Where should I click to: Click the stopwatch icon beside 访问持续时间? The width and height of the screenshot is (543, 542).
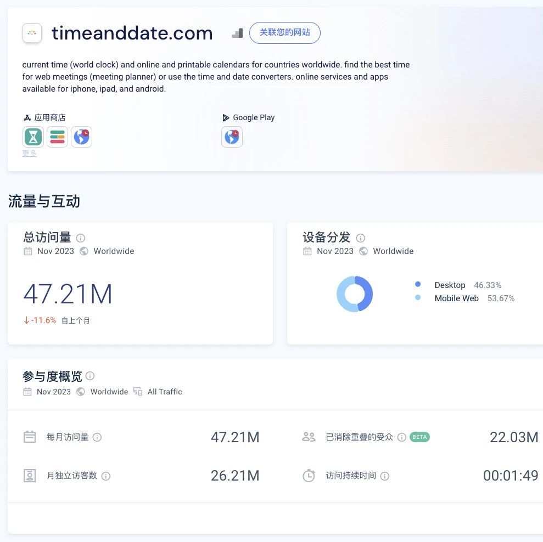309,476
